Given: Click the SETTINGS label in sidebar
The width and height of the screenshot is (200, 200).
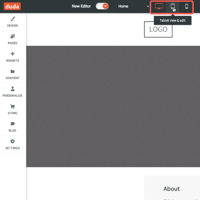Looking at the screenshot, I should pos(12,148).
